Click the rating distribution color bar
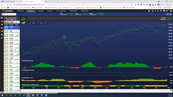The image size is (173, 97). (x=9, y=22)
